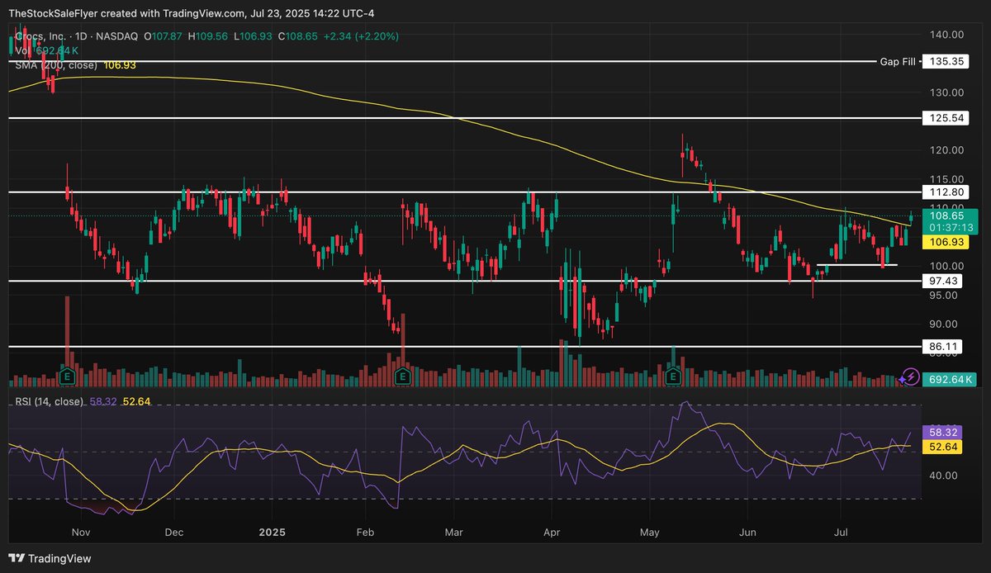The image size is (991, 573).
Task: Click the H109.56 high value in header
Action: click(209, 36)
